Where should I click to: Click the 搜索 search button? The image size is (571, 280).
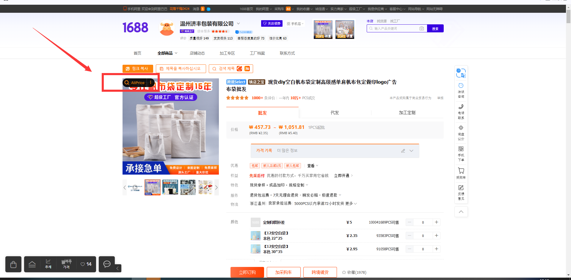coord(435,29)
